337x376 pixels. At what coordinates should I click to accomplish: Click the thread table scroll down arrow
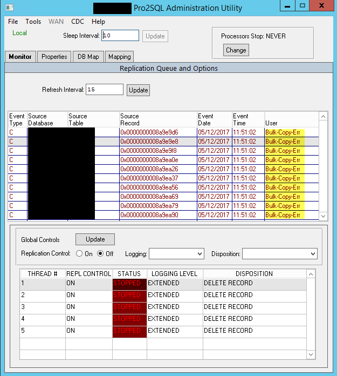tap(311, 354)
